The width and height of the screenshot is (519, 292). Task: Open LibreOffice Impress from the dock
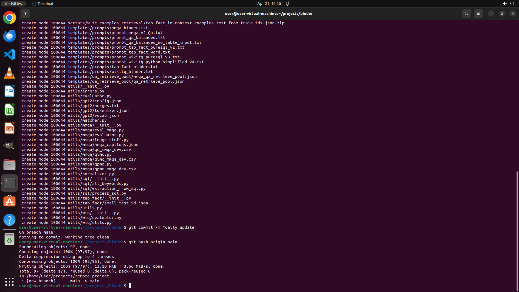click(9, 128)
